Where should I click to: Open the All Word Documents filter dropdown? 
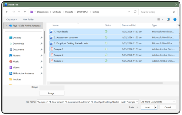coord(158,102)
